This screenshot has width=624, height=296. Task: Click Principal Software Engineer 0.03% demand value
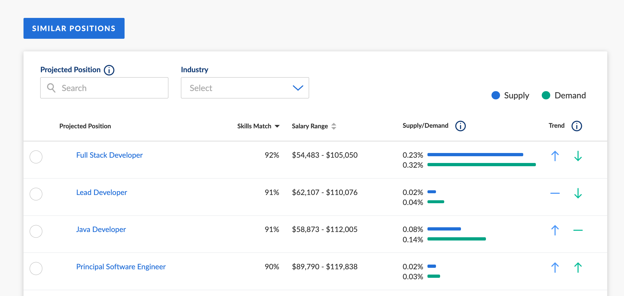coord(413,277)
